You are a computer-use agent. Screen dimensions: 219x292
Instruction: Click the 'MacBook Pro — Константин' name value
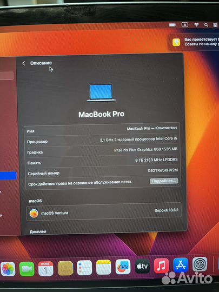click(152, 128)
